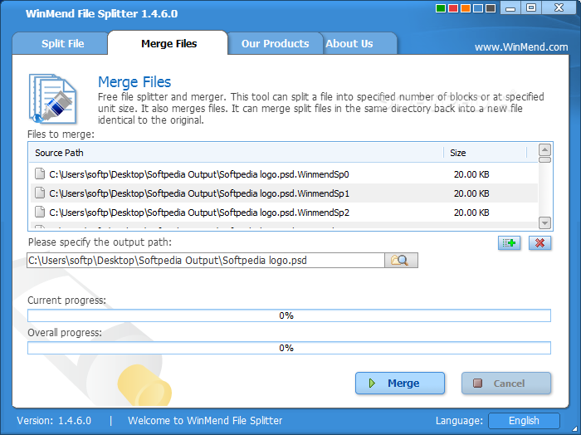Click the file icon of WinmendSp0 row
The image size is (581, 435).
coord(39,174)
